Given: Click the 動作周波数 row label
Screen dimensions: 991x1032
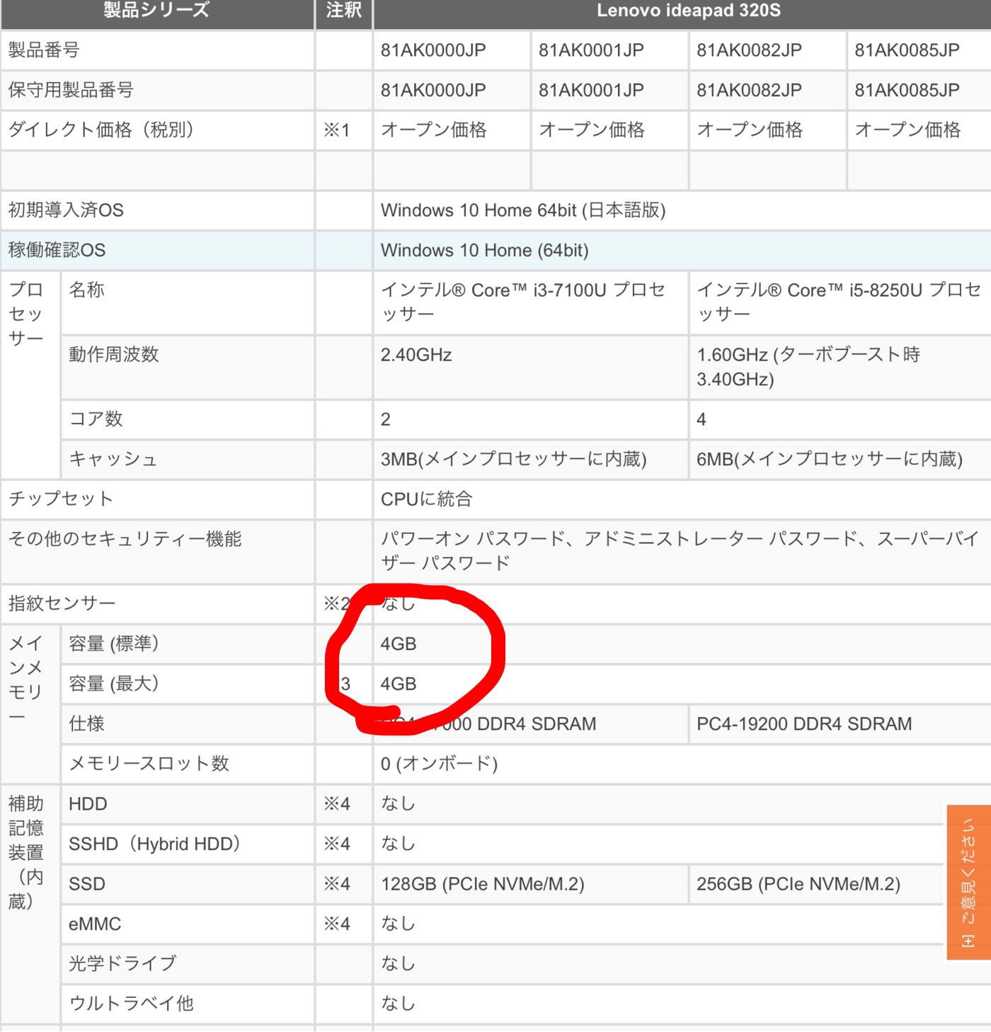Looking at the screenshot, I should click(x=113, y=354).
